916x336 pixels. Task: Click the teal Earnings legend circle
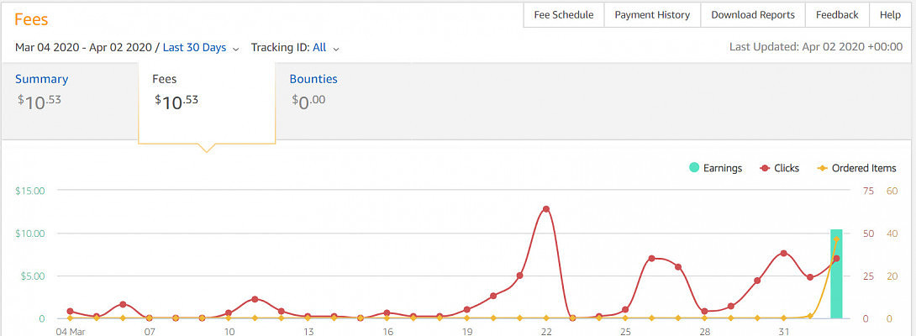click(x=693, y=168)
